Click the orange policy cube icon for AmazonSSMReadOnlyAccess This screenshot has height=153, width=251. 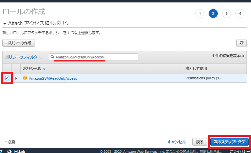pos(25,78)
